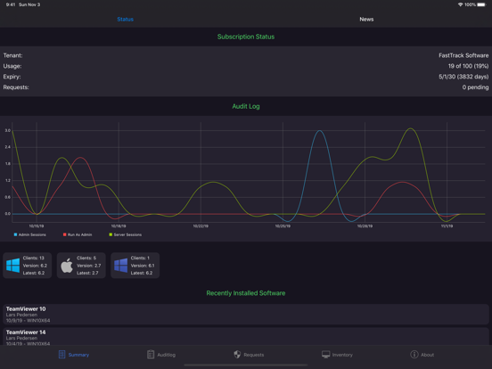Image resolution: width=492 pixels, height=369 pixels.
Task: Click the 3.0 value on chart y-axis
Action: coord(7,130)
